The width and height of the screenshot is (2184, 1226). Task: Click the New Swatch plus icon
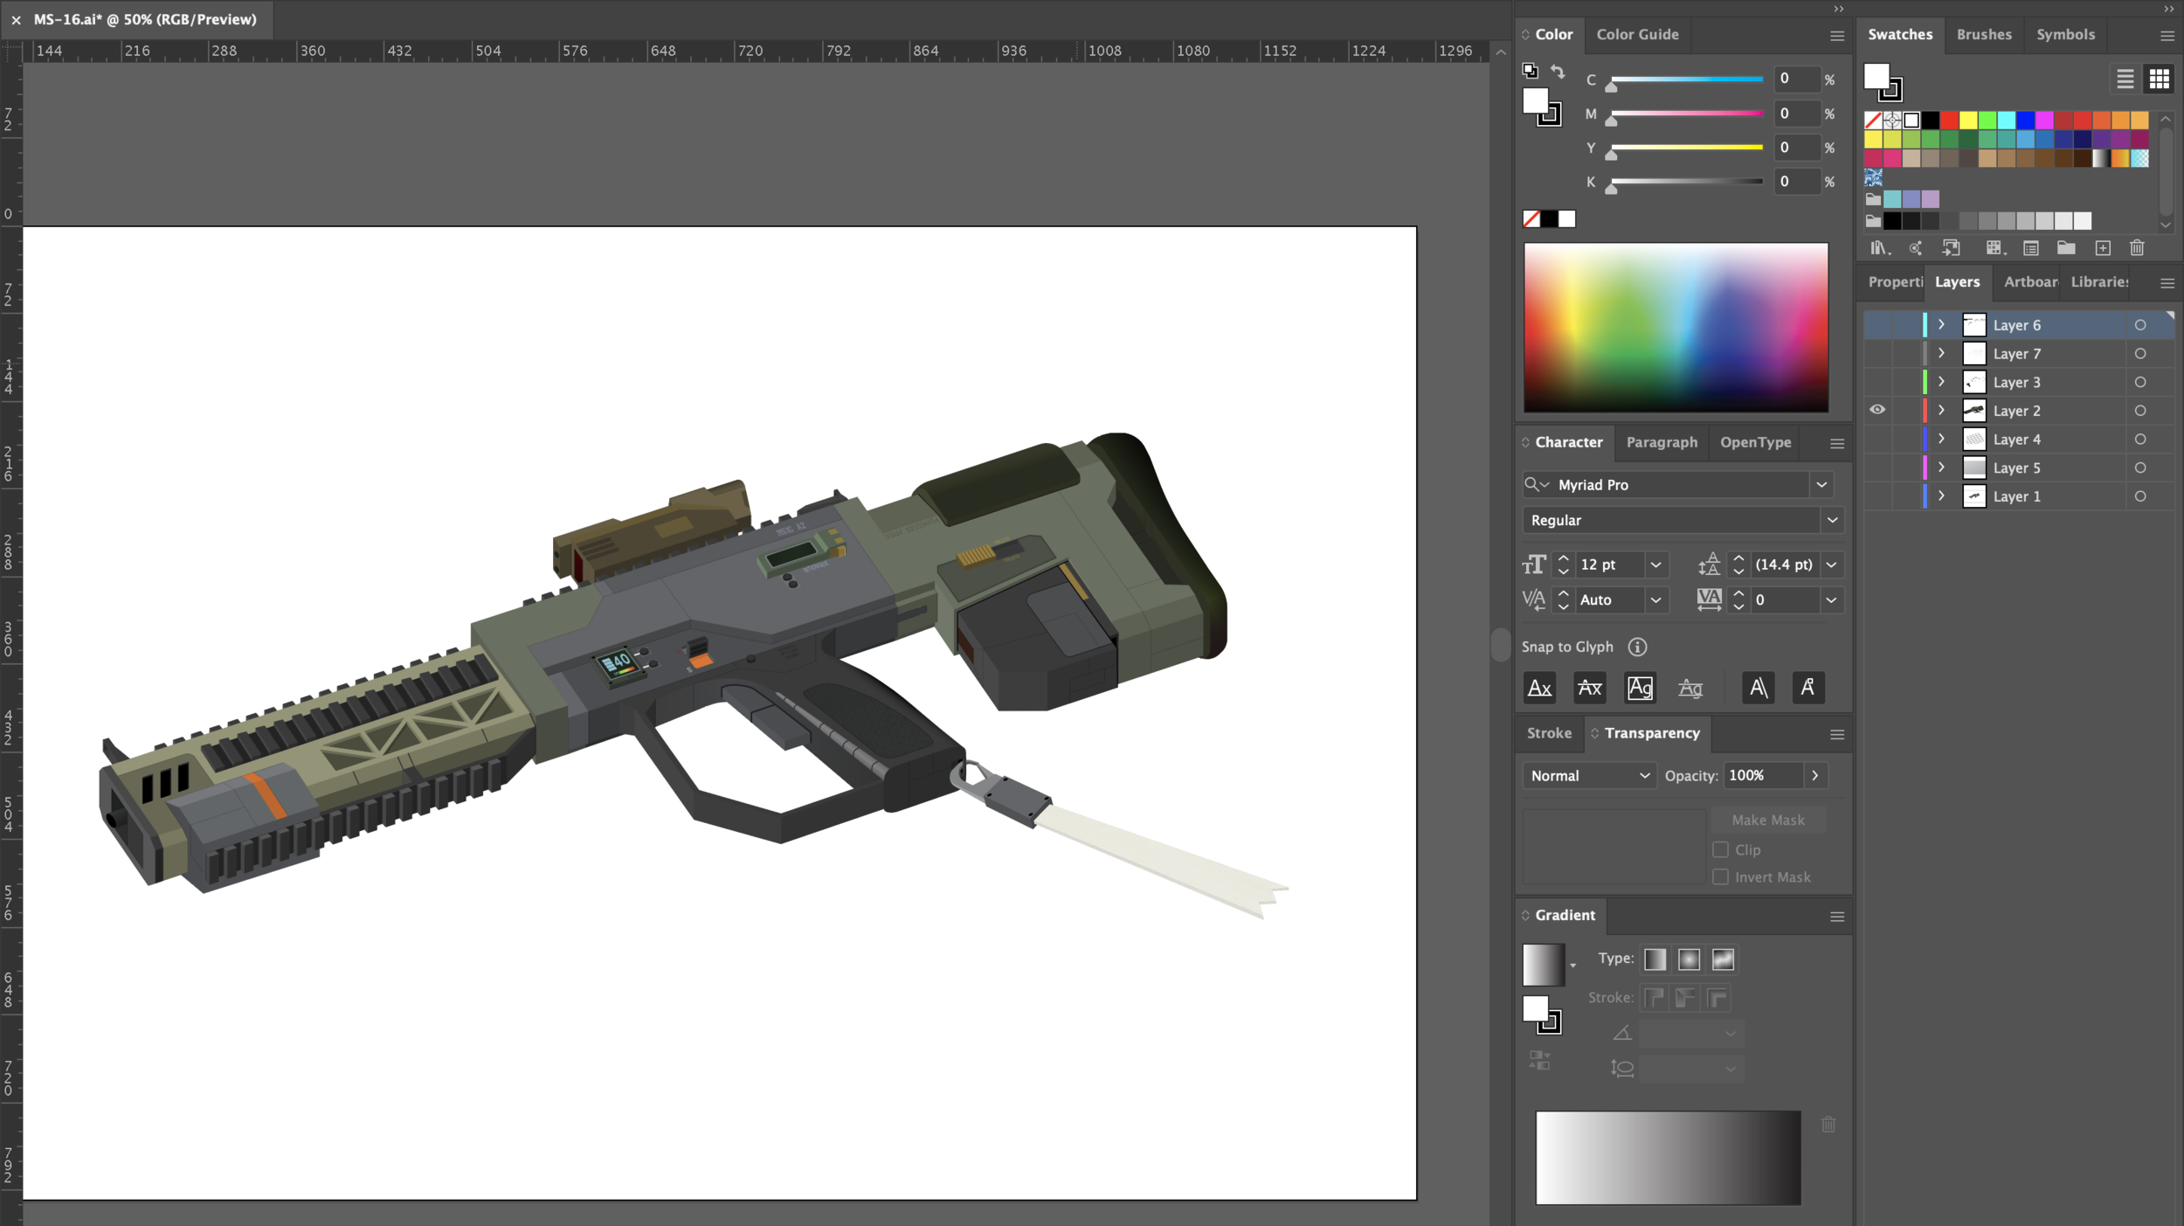coord(2103,248)
